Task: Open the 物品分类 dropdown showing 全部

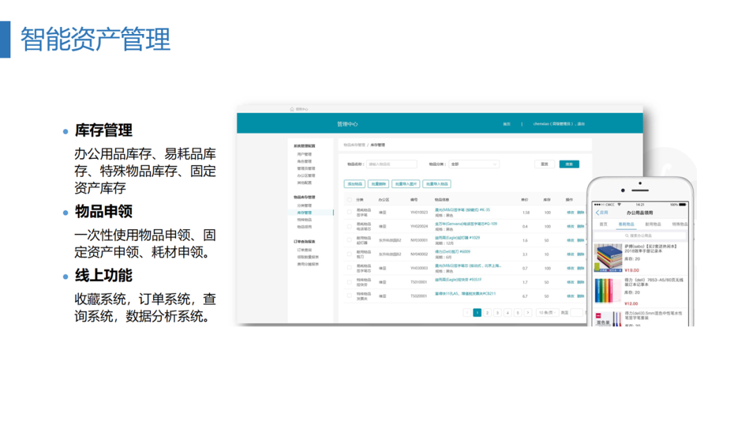Action: pyautogui.click(x=474, y=164)
